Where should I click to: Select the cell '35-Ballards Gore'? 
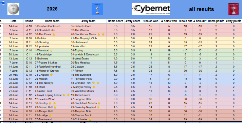point(88,26)
